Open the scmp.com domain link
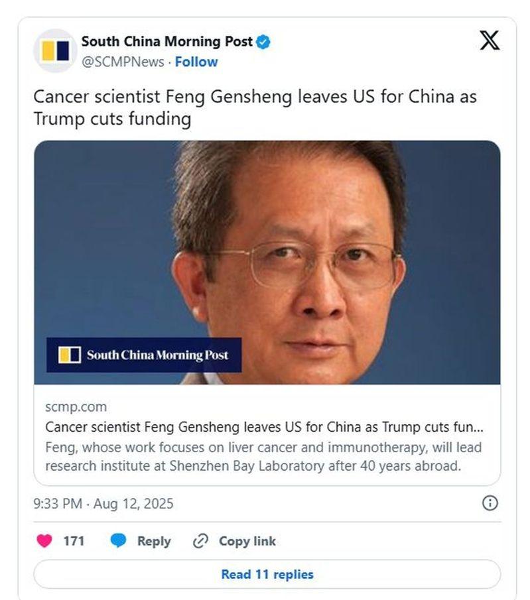Image resolution: width=530 pixels, height=600 pixels. [x=76, y=407]
